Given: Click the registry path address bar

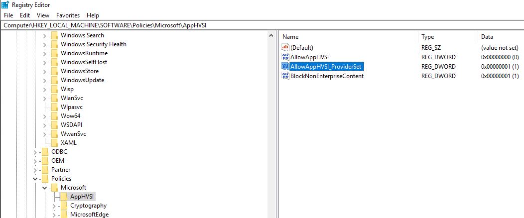Looking at the screenshot, I should pyautogui.click(x=262, y=25).
